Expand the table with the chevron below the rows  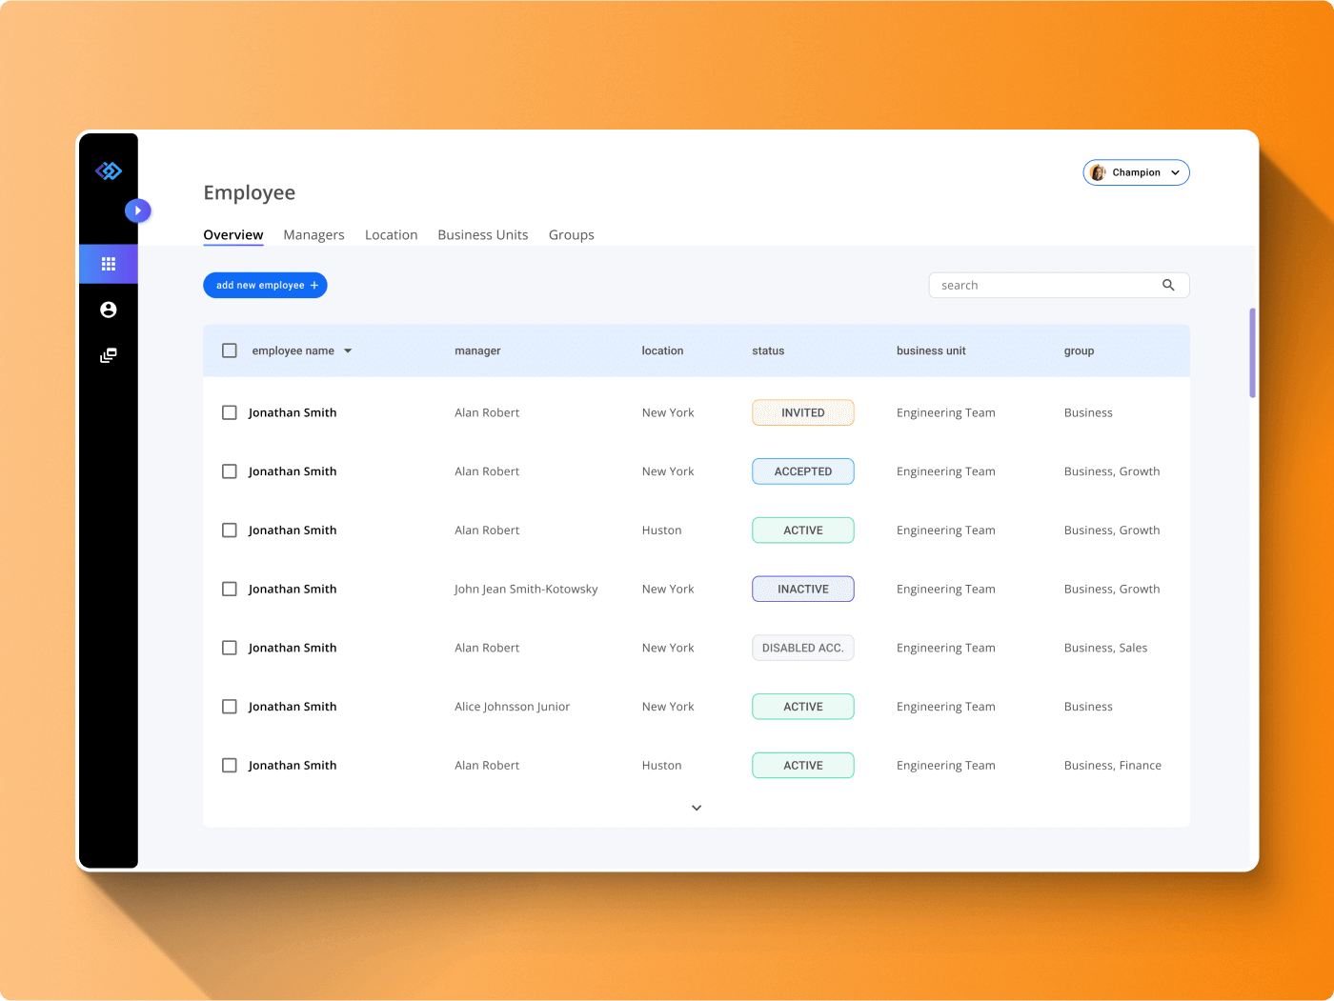click(x=697, y=807)
